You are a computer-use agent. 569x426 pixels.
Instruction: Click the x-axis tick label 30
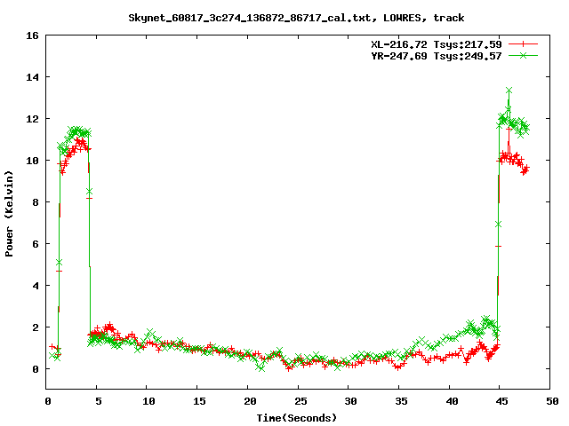(350, 401)
